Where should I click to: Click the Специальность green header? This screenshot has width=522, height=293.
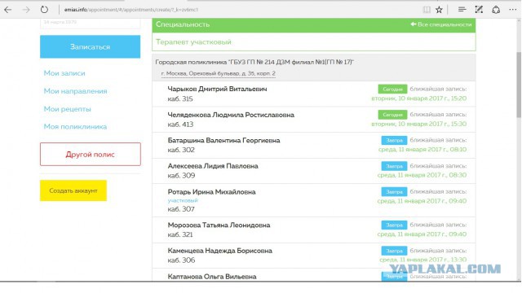314,25
